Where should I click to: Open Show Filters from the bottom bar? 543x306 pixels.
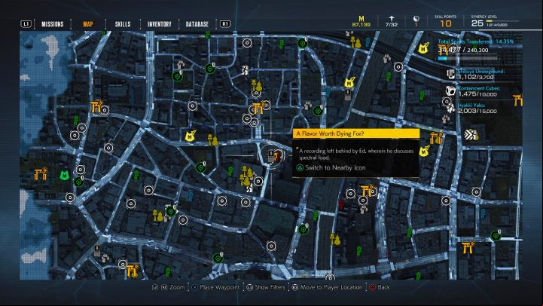tap(266, 287)
